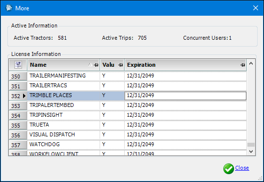Select row header 350

(x=18, y=76)
